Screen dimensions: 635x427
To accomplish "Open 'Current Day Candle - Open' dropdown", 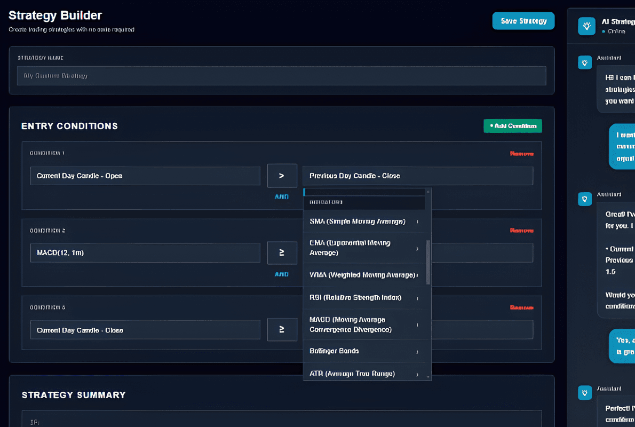I will click(x=145, y=176).
